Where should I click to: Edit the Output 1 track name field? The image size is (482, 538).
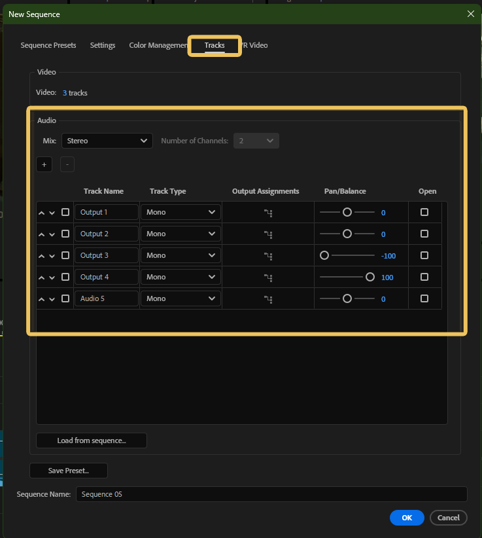point(107,212)
